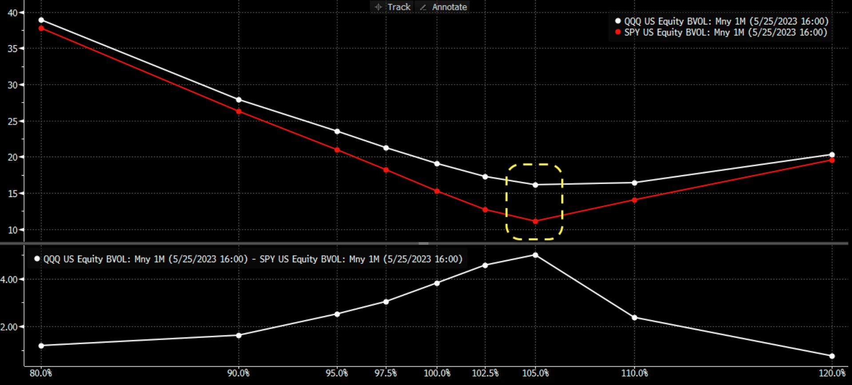Click the 102.5% x-axis label
The width and height of the screenshot is (852, 385).
coord(485,373)
